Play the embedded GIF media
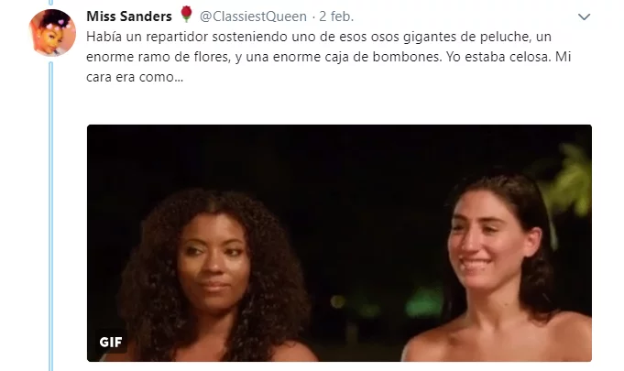Screen dimensions: 624x371 point(339,243)
